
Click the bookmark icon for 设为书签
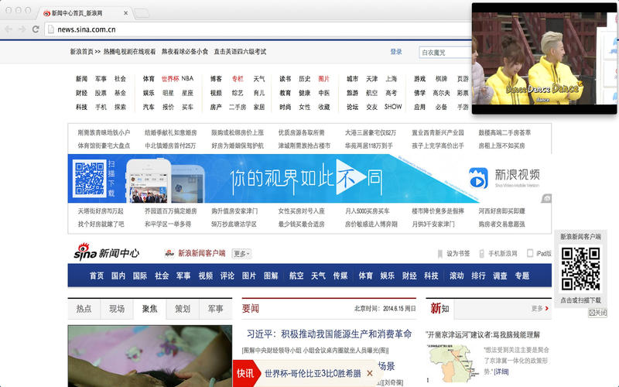[x=439, y=254]
